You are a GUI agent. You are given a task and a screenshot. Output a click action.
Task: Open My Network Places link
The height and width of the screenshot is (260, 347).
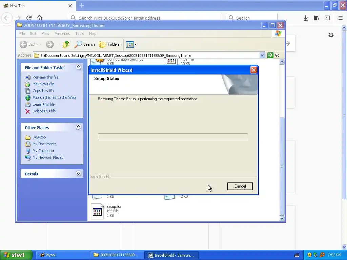click(48, 157)
